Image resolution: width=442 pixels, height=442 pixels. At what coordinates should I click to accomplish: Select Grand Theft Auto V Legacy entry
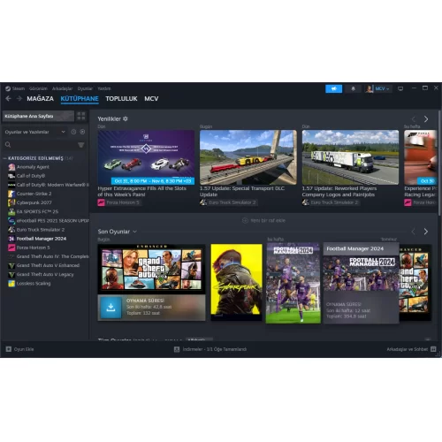point(45,274)
